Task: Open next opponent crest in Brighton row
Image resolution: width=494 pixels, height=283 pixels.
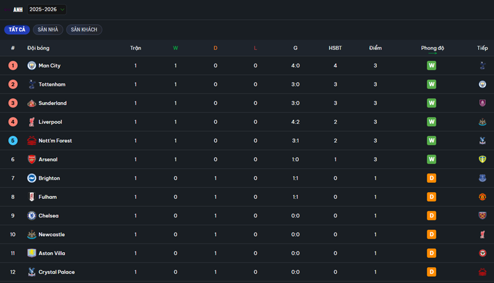Action: tap(482, 178)
